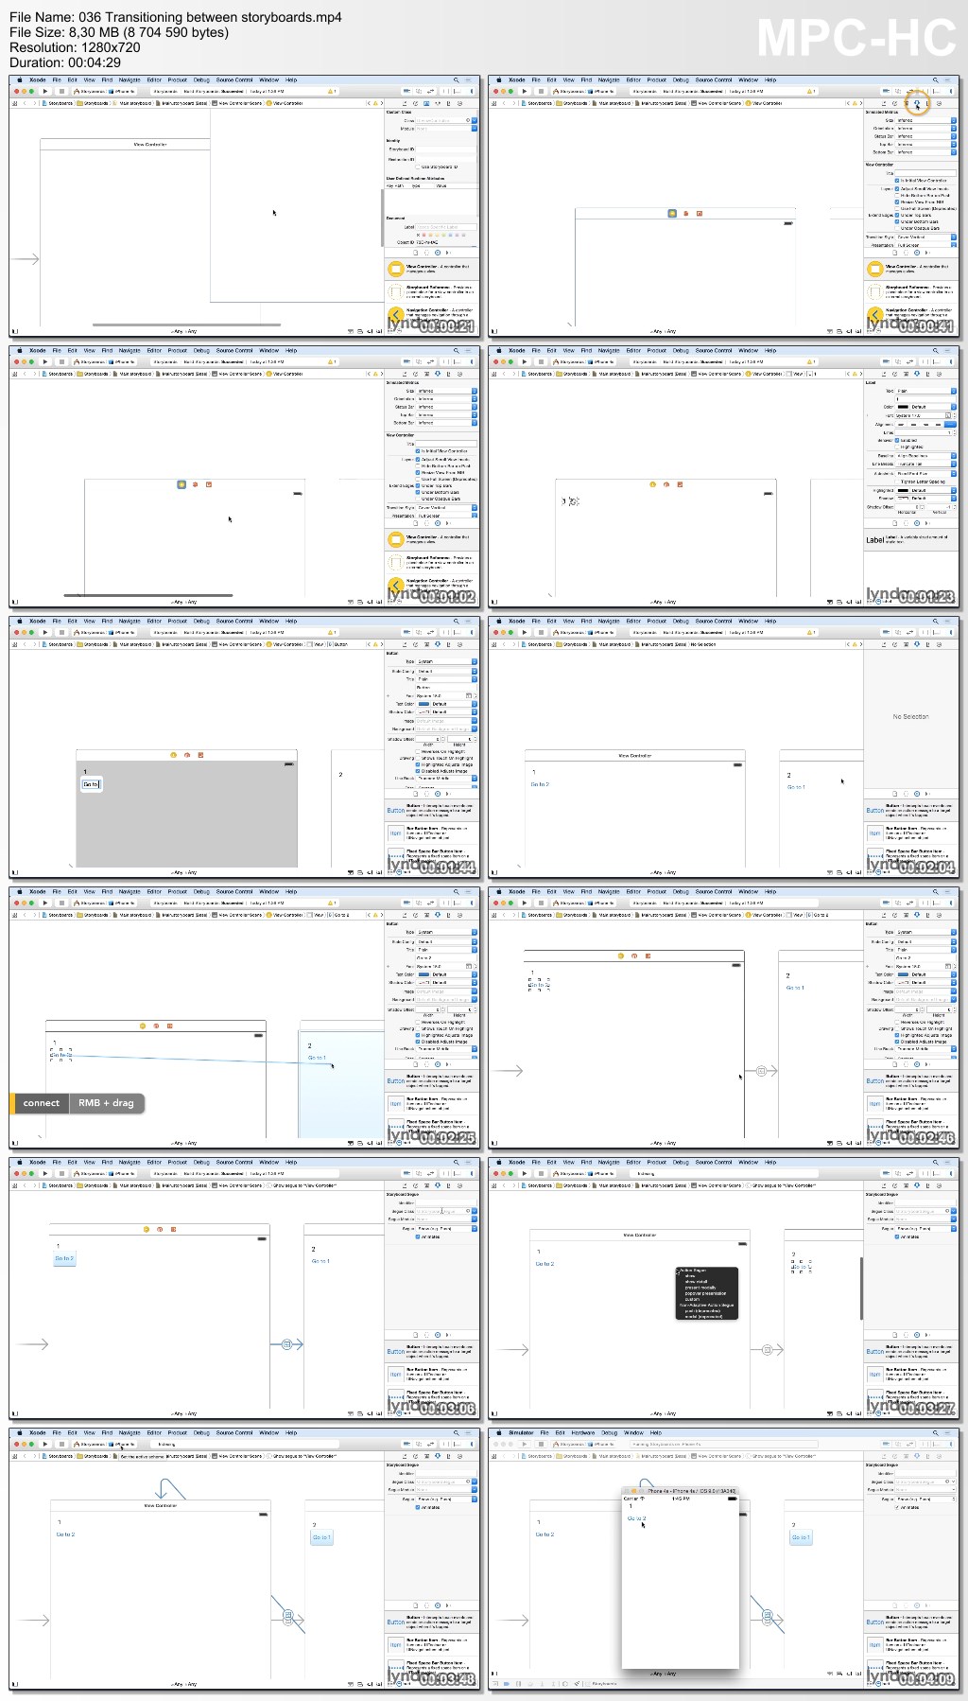Toggle Adjust Scroll View Insets at 00:00:41
Viewport: 968px width, 1701px height.
pos(897,188)
